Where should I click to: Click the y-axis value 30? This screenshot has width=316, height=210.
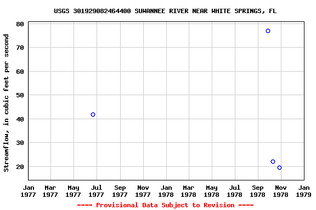tap(20, 143)
